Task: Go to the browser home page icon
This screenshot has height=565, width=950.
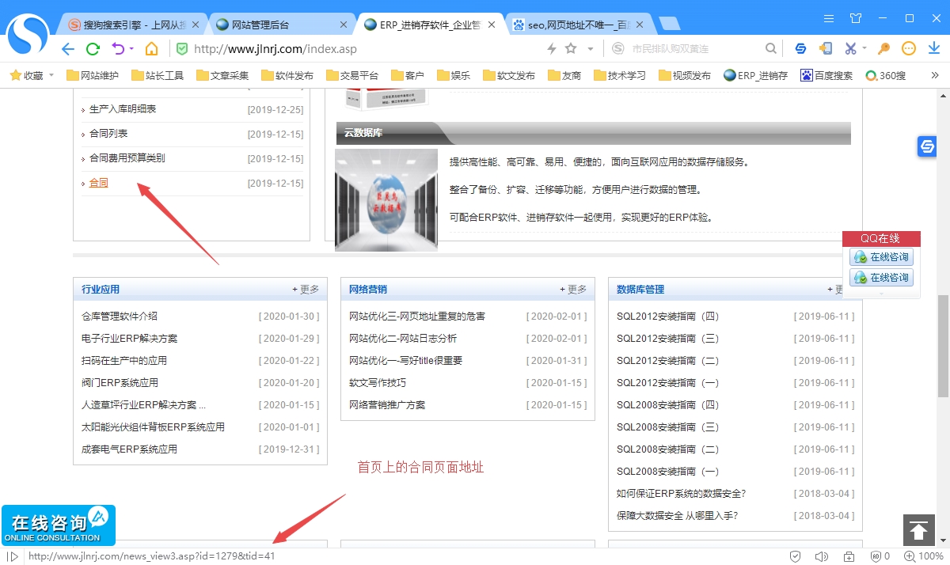Action: click(151, 49)
